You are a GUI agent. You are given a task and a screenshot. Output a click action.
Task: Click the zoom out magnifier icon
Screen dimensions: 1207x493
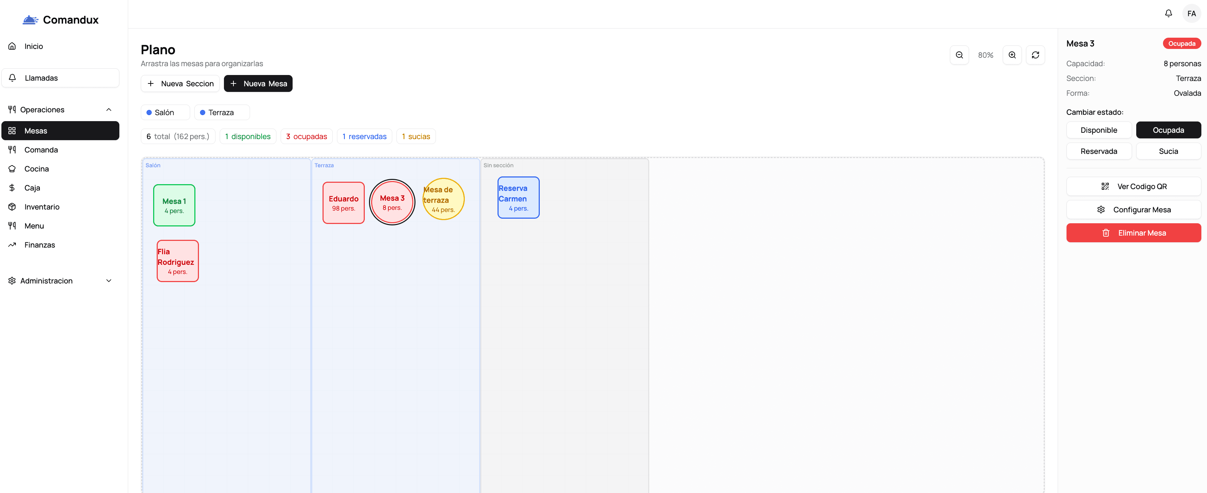click(959, 55)
